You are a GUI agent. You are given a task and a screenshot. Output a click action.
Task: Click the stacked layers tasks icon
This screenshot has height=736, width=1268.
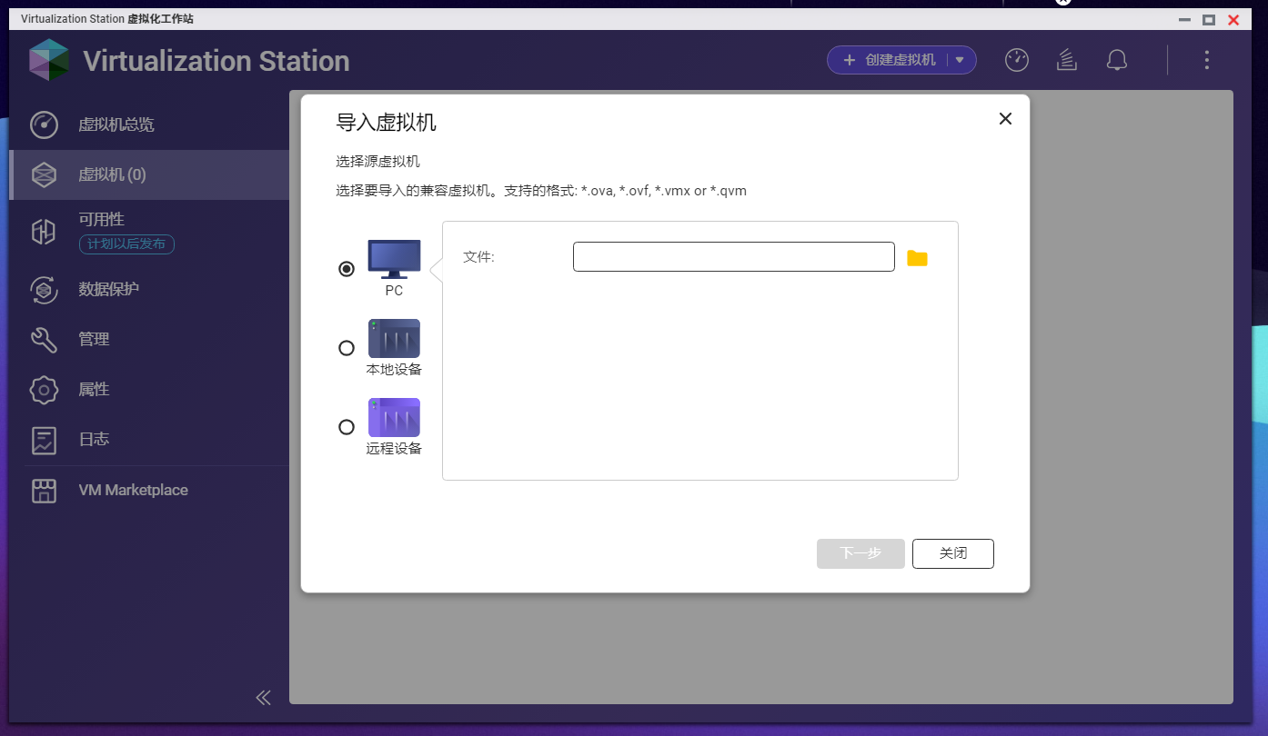1066,60
